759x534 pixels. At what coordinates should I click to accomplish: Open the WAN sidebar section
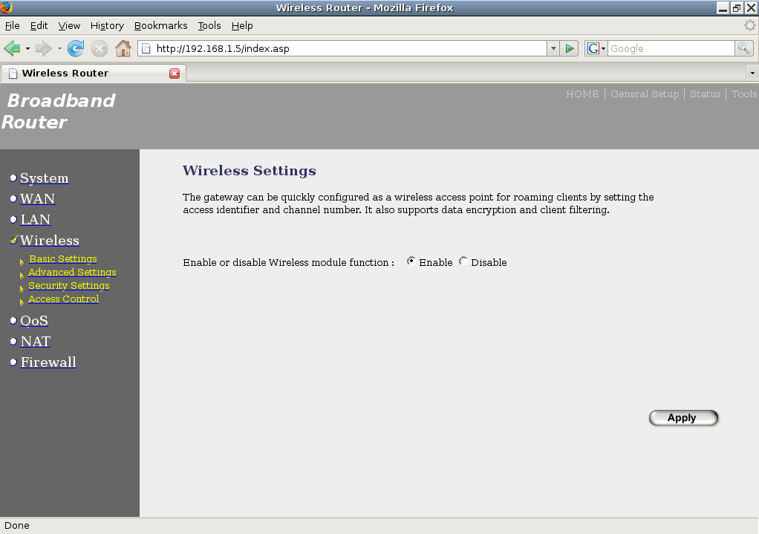37,199
